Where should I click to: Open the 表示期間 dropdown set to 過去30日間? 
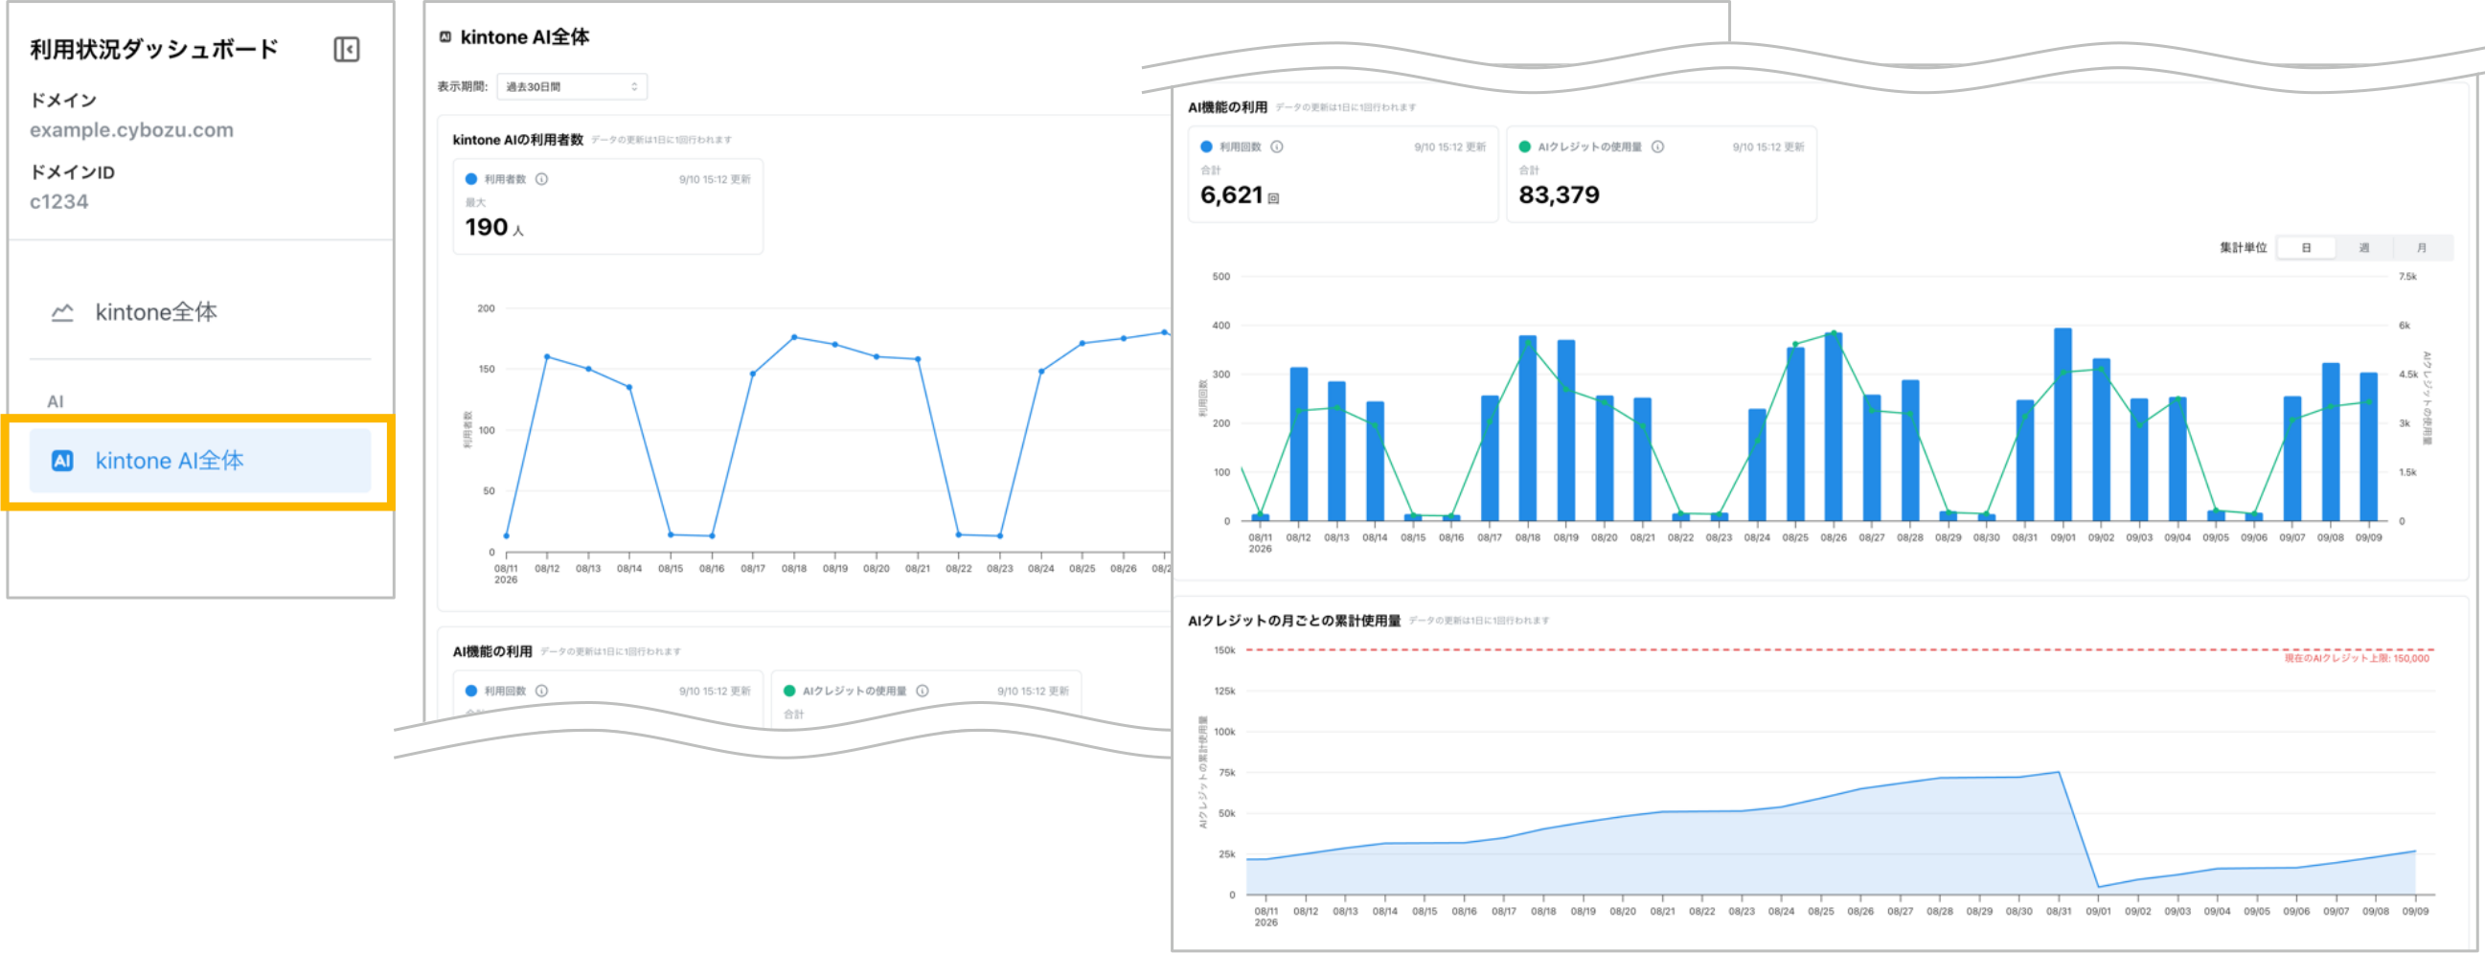point(571,87)
